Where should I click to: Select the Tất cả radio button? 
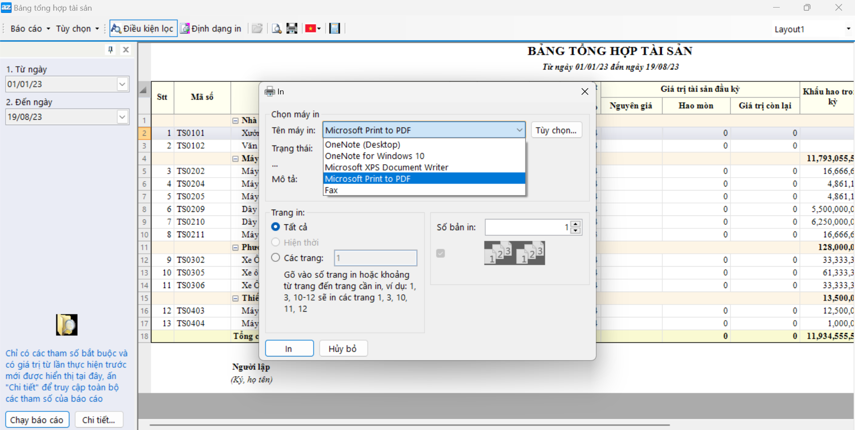[x=276, y=227]
